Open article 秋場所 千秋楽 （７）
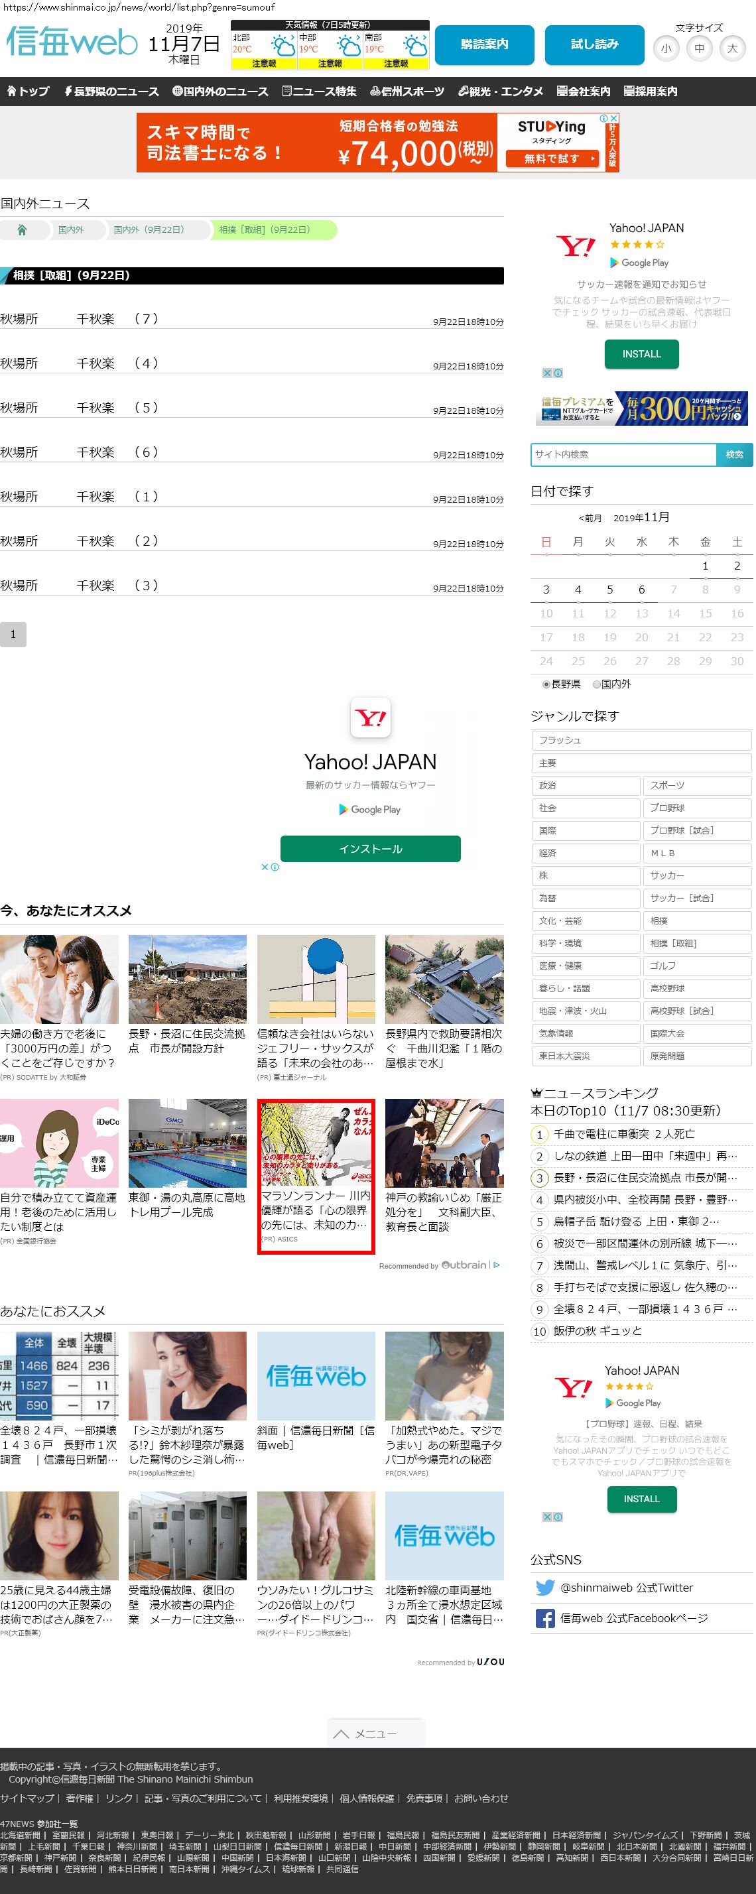 coord(80,319)
